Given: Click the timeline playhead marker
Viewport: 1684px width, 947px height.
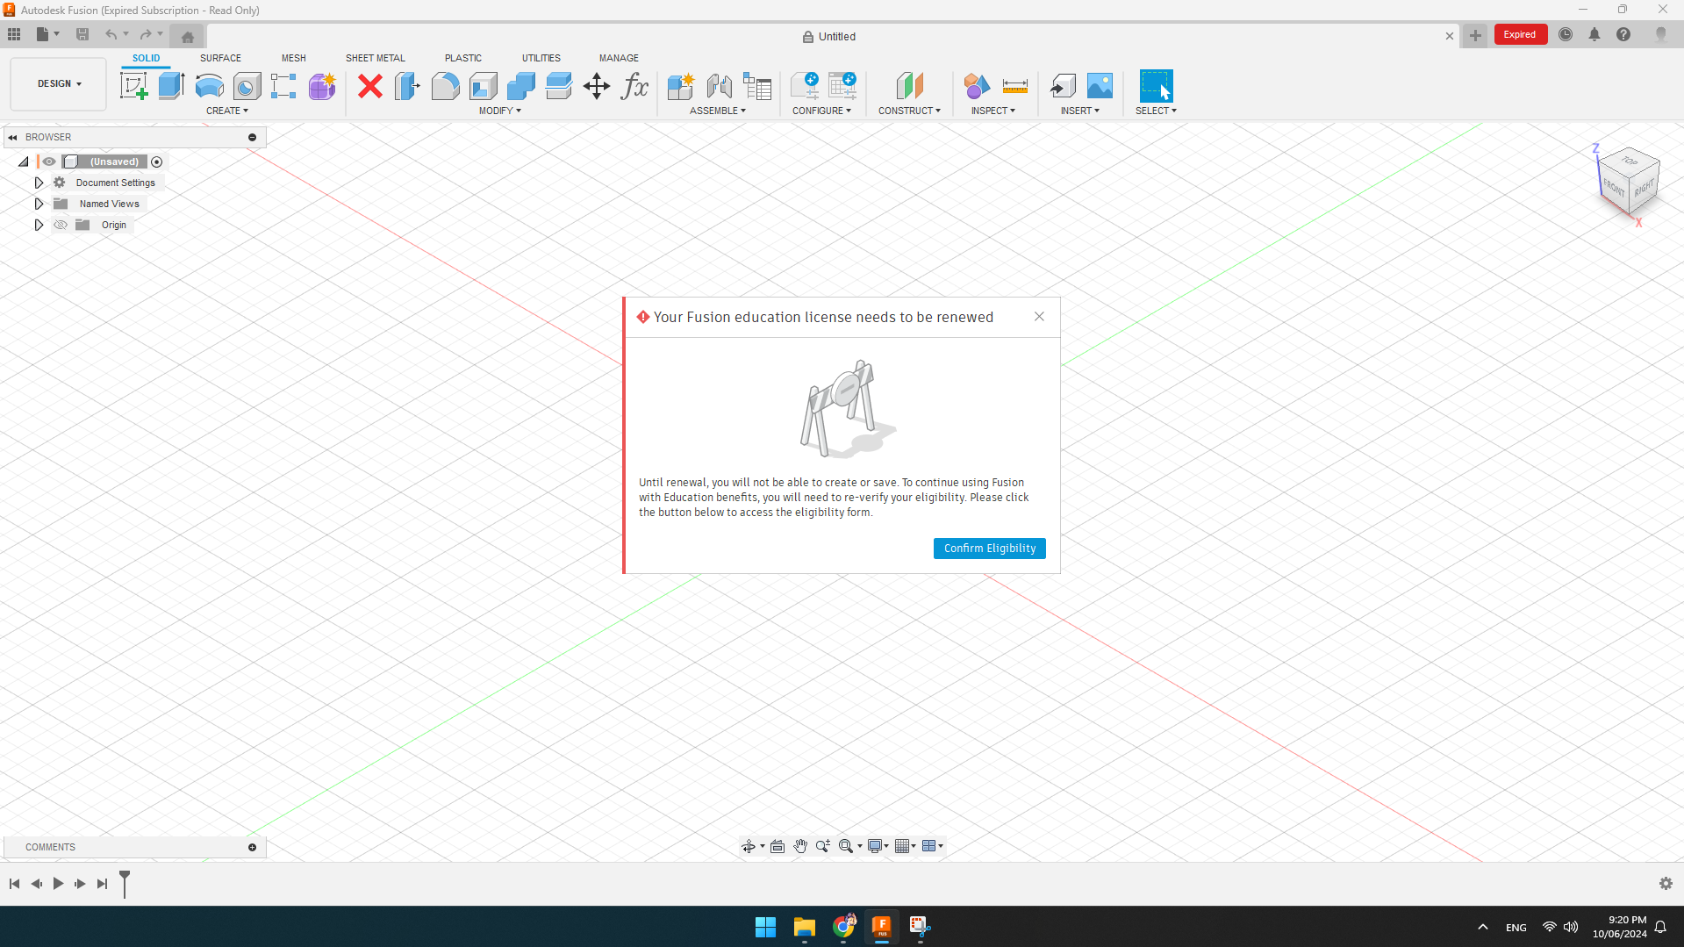Looking at the screenshot, I should (125, 884).
